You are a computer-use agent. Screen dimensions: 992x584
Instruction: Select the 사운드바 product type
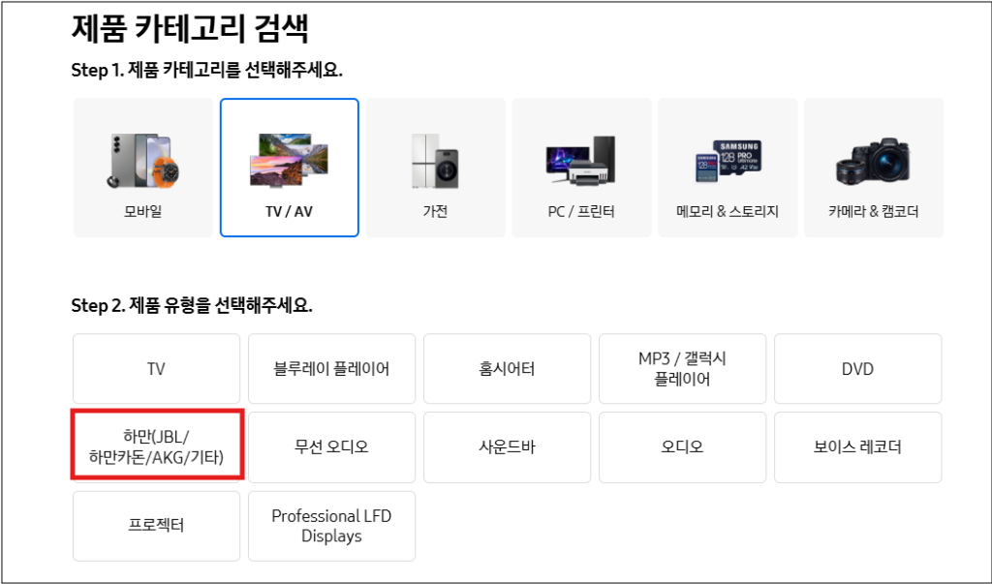point(507,446)
